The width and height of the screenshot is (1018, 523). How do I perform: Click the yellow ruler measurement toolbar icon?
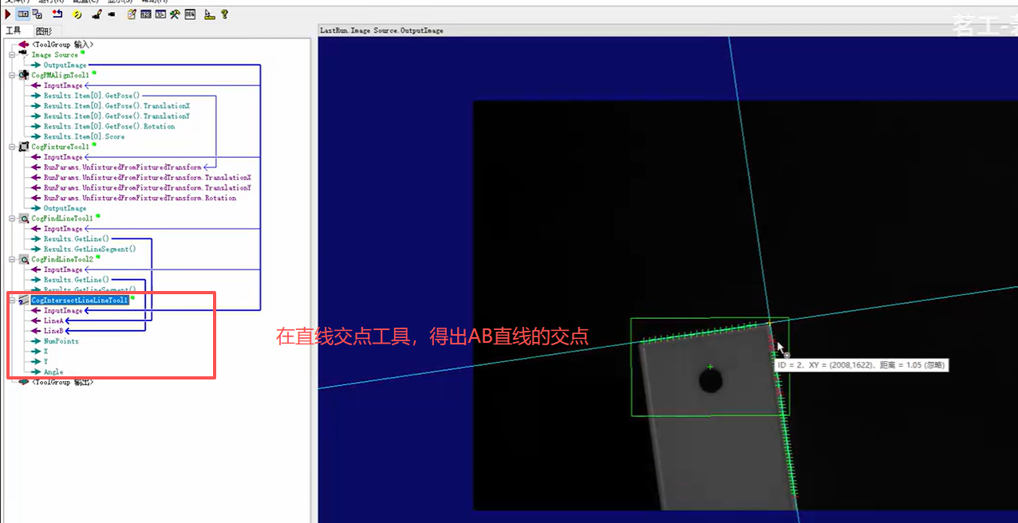[x=210, y=14]
